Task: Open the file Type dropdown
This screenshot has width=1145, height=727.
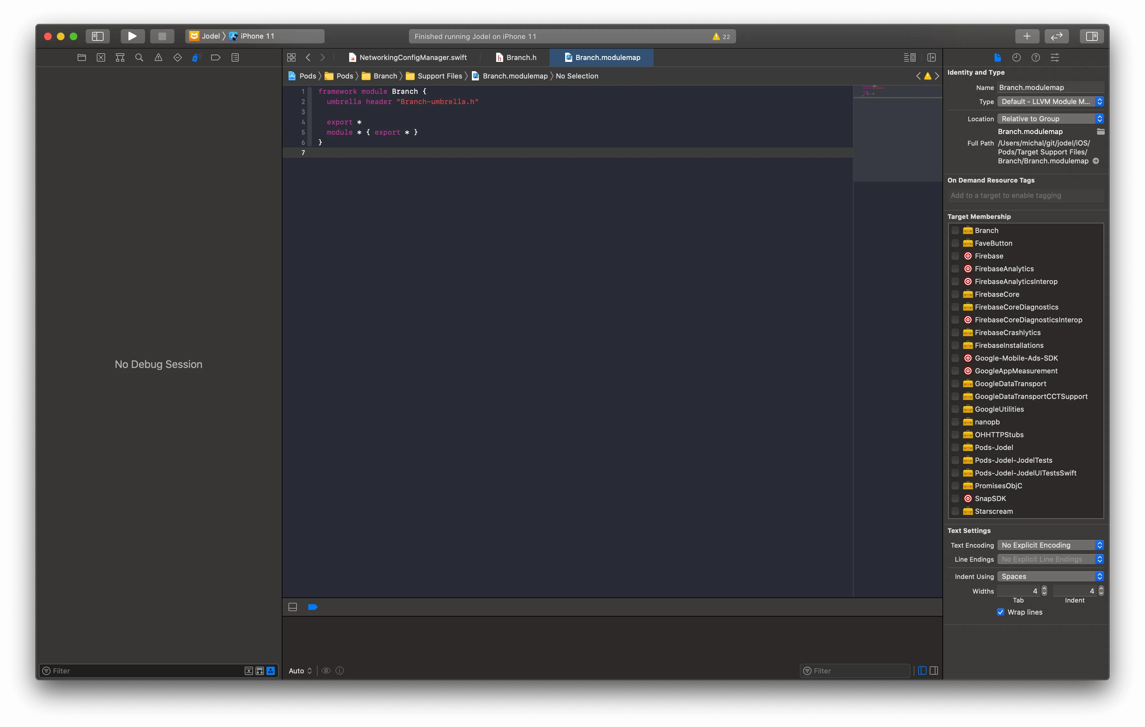Action: 1050,101
